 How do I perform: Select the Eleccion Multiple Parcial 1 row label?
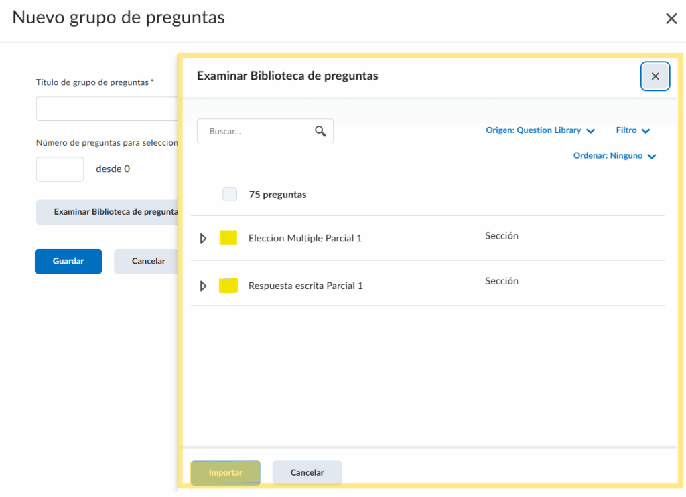(305, 238)
